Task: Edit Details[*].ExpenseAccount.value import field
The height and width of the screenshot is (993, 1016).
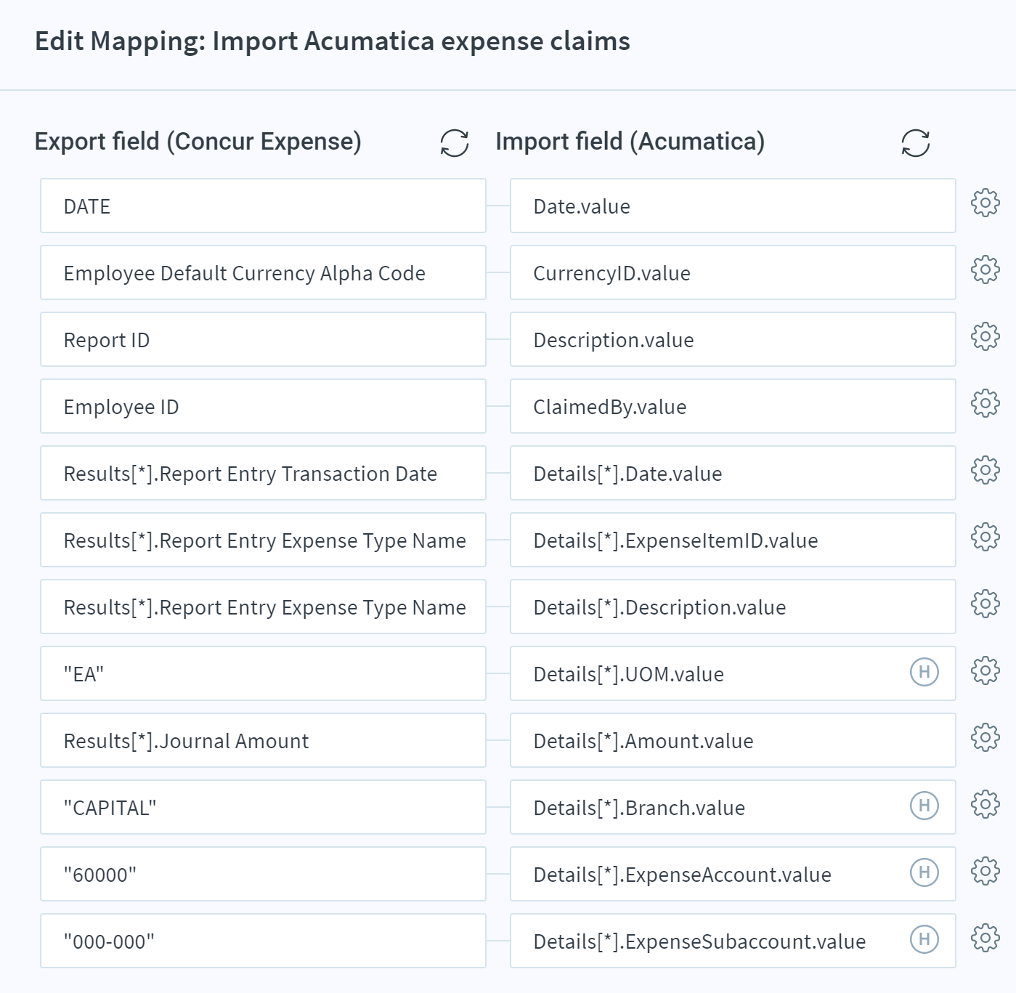Action: (x=733, y=874)
